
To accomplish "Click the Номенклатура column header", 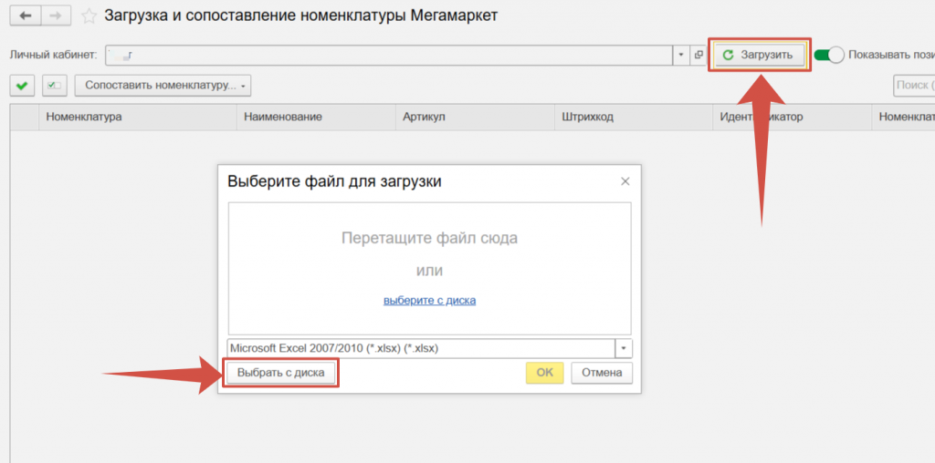I will coord(84,118).
